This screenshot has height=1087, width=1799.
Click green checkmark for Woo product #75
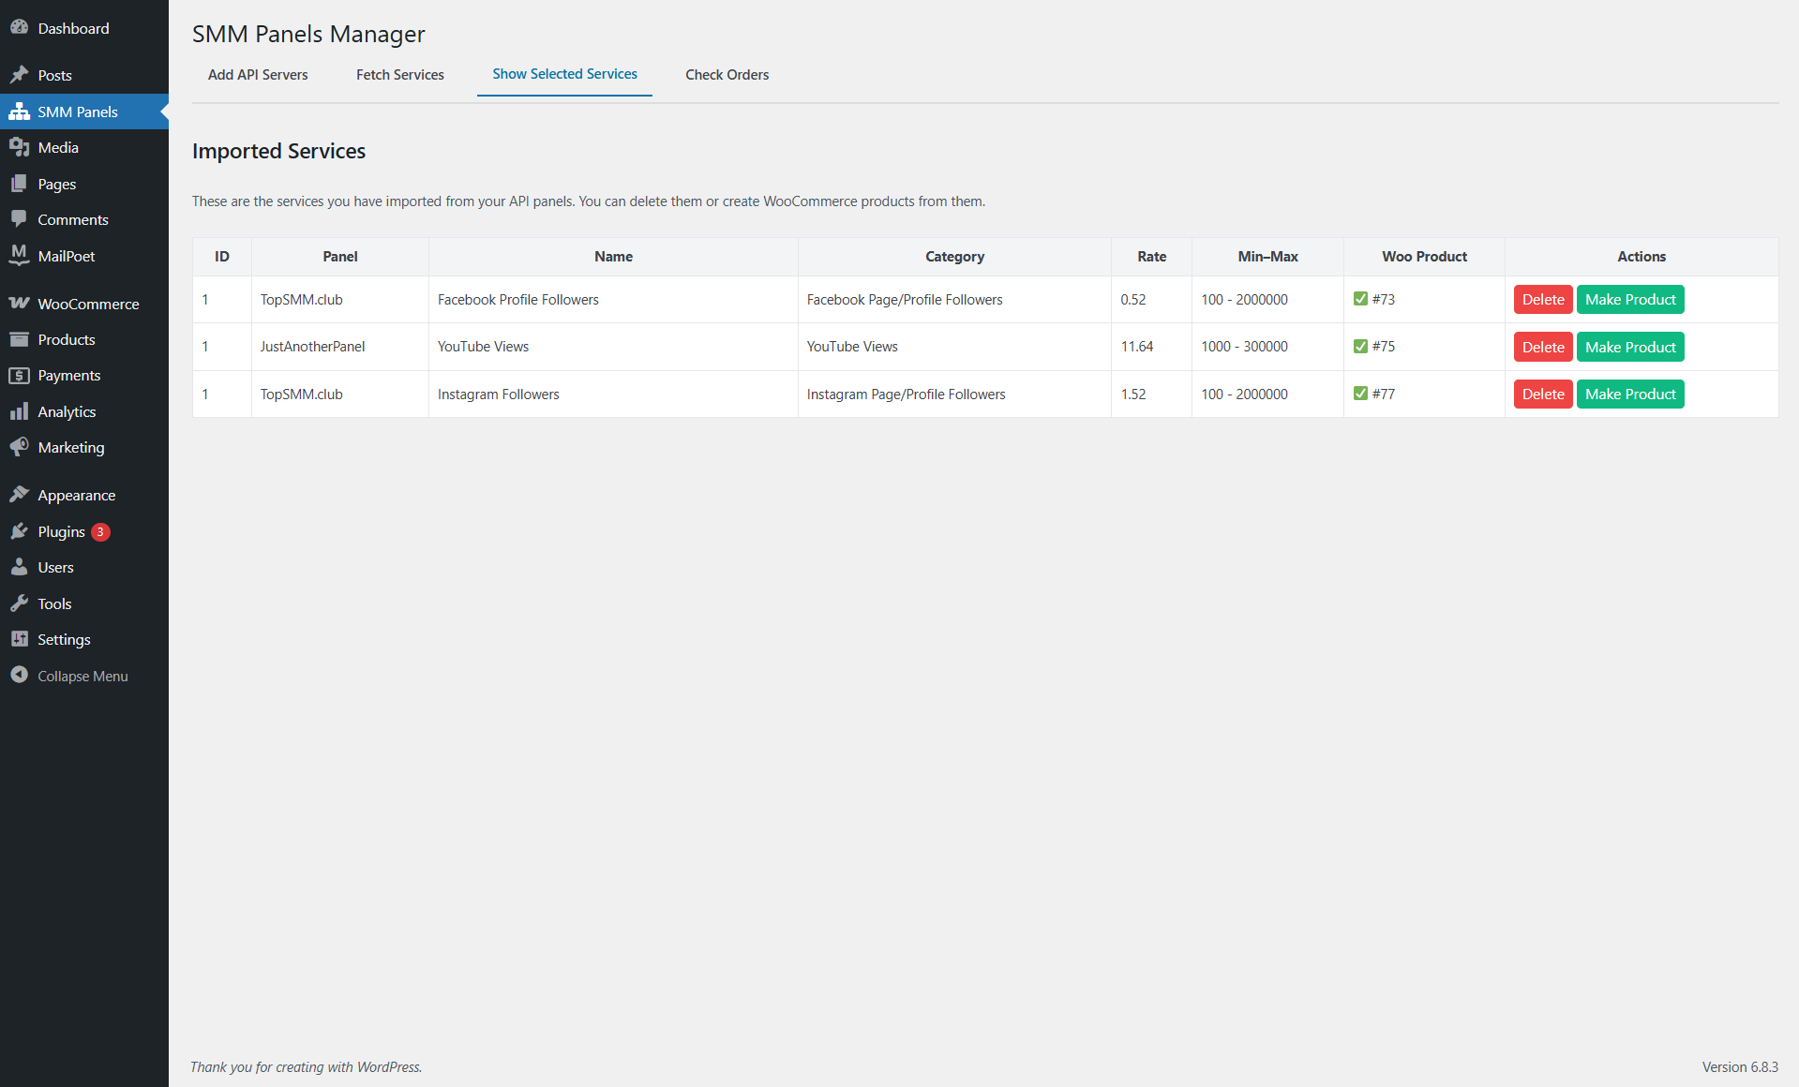coord(1360,346)
